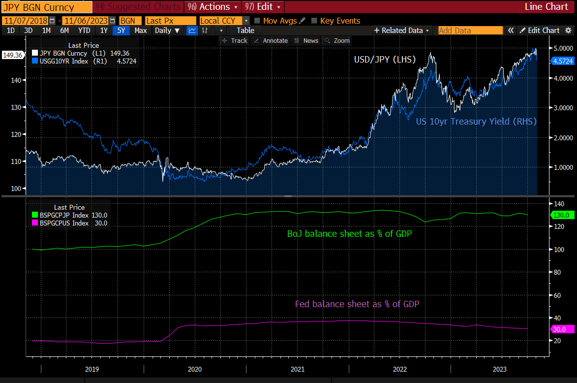Open the Actions menu
The height and width of the screenshot is (383, 577).
(213, 6)
